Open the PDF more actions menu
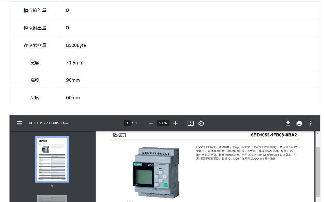Image resolution: width=324 pixels, height=202 pixels. (x=310, y=123)
